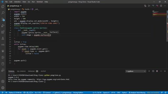Change the Spaces: 4 indentation setting
Screen dimensions: 168x94
(x=106, y=93)
